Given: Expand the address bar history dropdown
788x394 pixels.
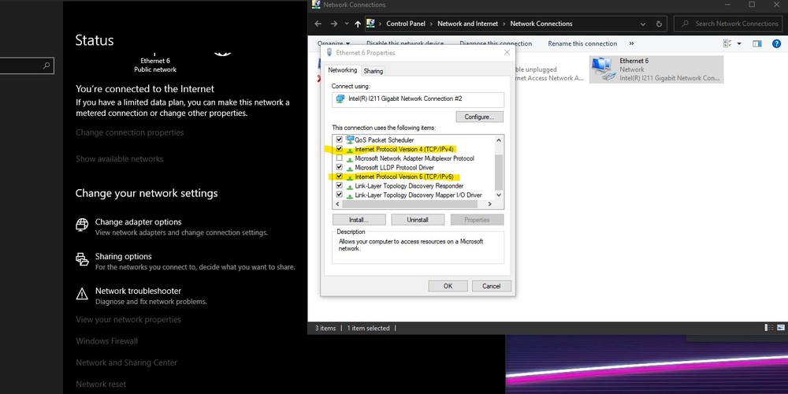Looking at the screenshot, I should coord(643,24).
